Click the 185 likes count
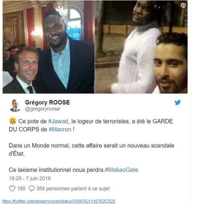 (x=21, y=188)
